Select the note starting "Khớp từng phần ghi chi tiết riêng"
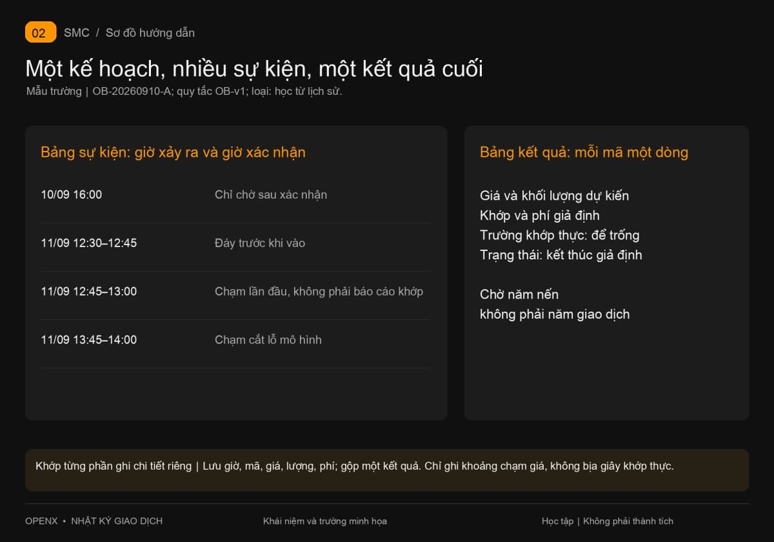The width and height of the screenshot is (774, 542). (x=355, y=466)
